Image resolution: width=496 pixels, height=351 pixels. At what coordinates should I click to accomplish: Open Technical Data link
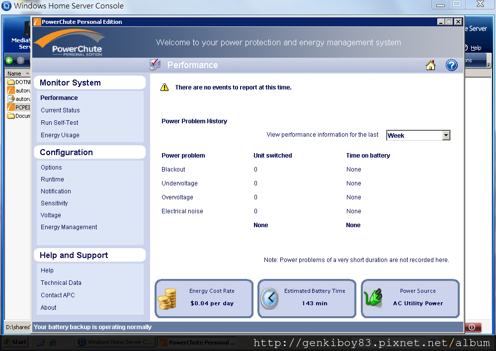coord(61,282)
